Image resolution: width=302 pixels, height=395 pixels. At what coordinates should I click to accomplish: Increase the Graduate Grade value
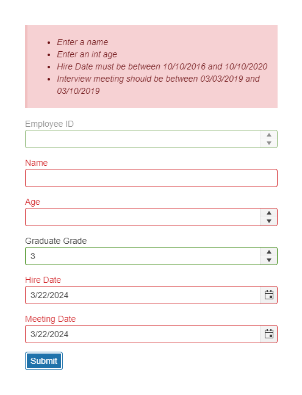[268, 252]
